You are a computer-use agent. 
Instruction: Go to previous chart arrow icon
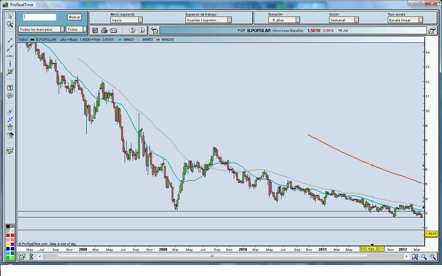coord(154,31)
